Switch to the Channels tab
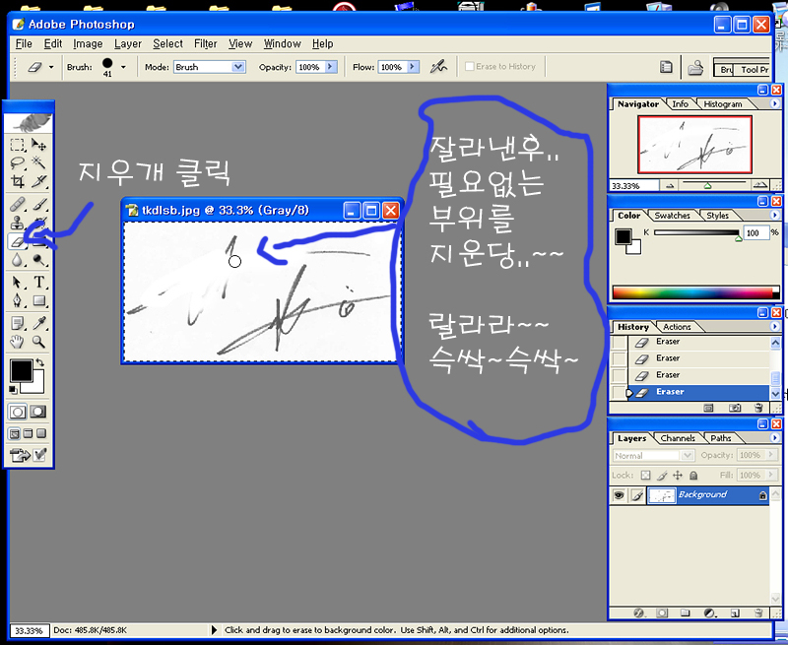Image resolution: width=788 pixels, height=645 pixels. click(x=677, y=438)
